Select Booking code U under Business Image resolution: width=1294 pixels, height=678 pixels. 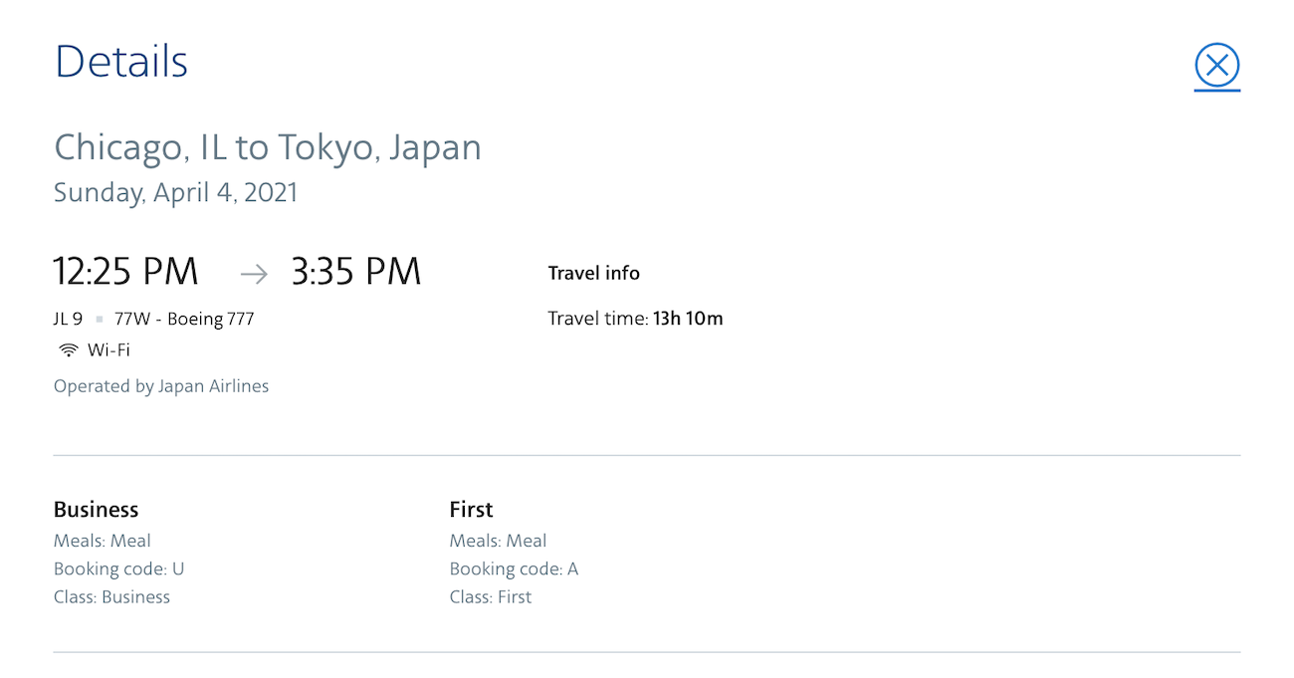(x=118, y=568)
